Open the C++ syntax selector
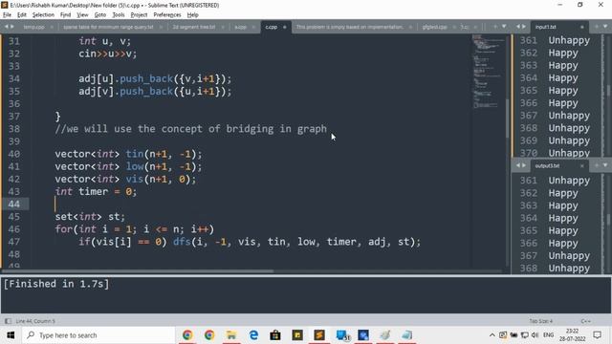The width and height of the screenshot is (612, 344). point(585,321)
